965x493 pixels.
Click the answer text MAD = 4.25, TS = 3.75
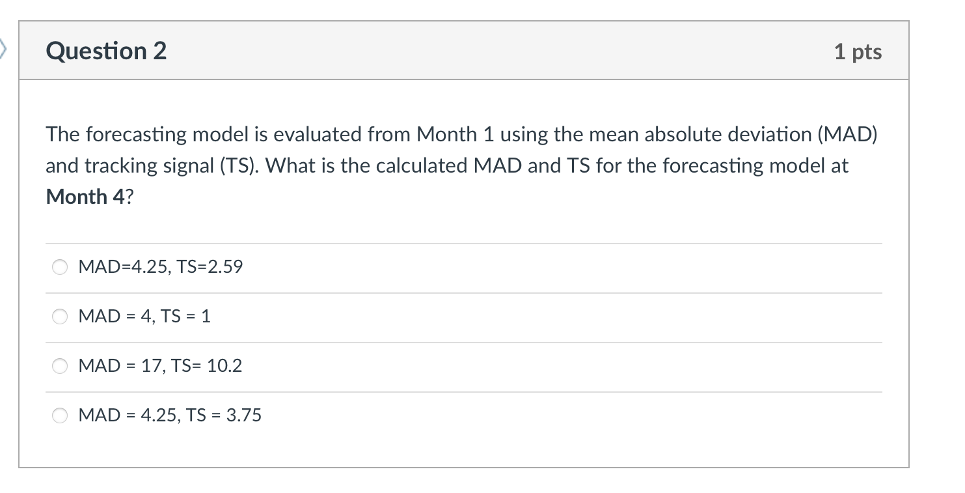(x=170, y=416)
